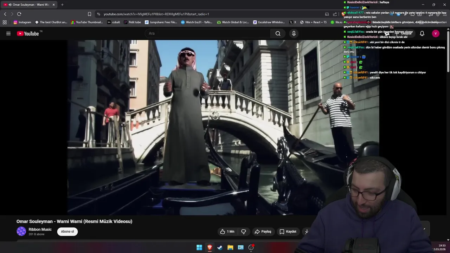Open YouTube notifications bell
The height and width of the screenshot is (253, 450).
tap(422, 33)
